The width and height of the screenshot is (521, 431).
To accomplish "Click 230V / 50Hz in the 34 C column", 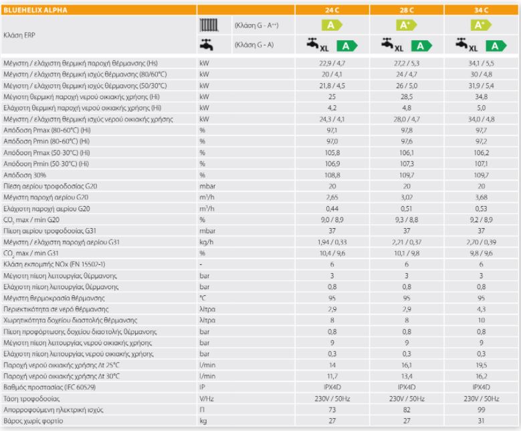I will [481, 398].
